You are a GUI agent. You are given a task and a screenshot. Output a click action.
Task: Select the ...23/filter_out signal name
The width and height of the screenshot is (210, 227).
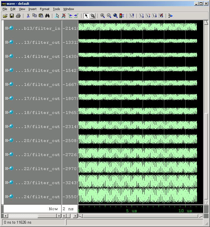(x=38, y=183)
